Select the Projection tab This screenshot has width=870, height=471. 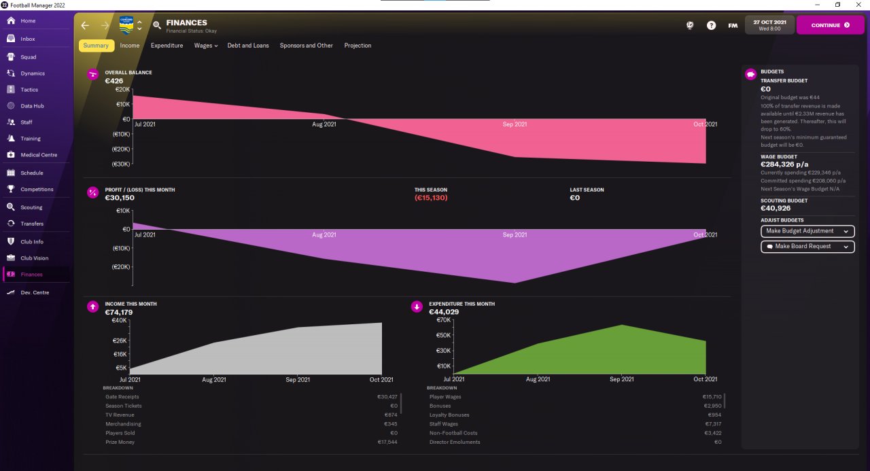point(358,46)
